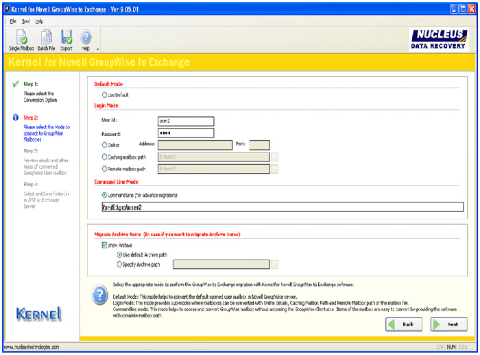The height and width of the screenshot is (355, 480).
Task: Select the Online login option
Action: pos(104,145)
